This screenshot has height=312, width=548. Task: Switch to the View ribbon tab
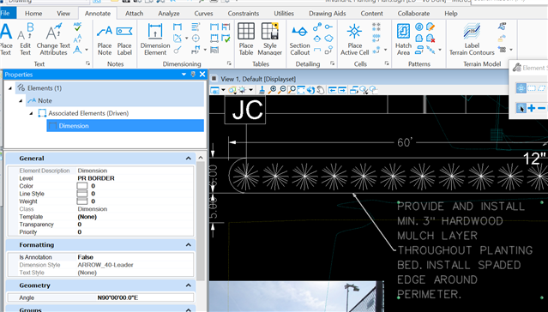(63, 14)
